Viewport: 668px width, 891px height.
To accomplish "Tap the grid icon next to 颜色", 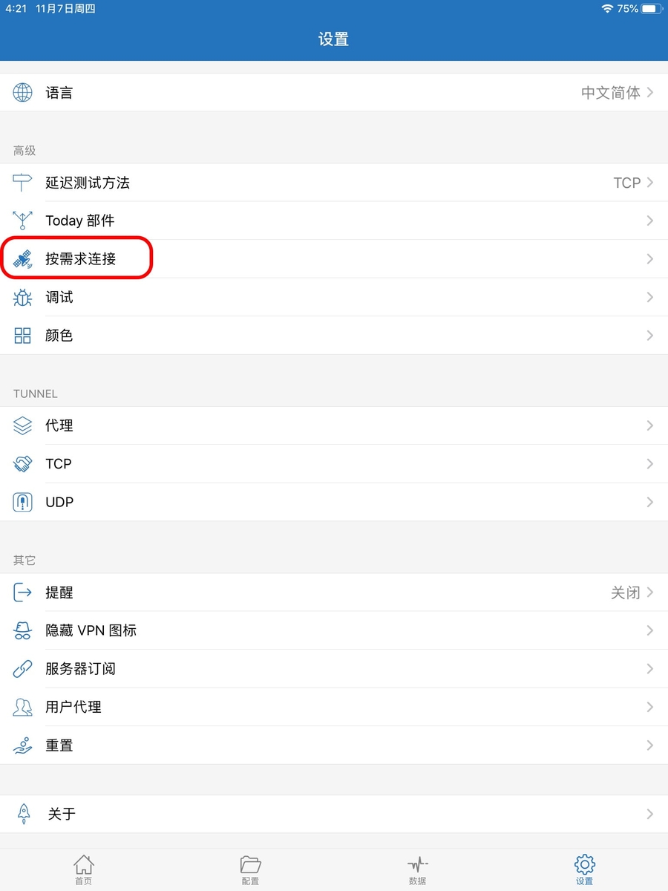I will pos(23,336).
